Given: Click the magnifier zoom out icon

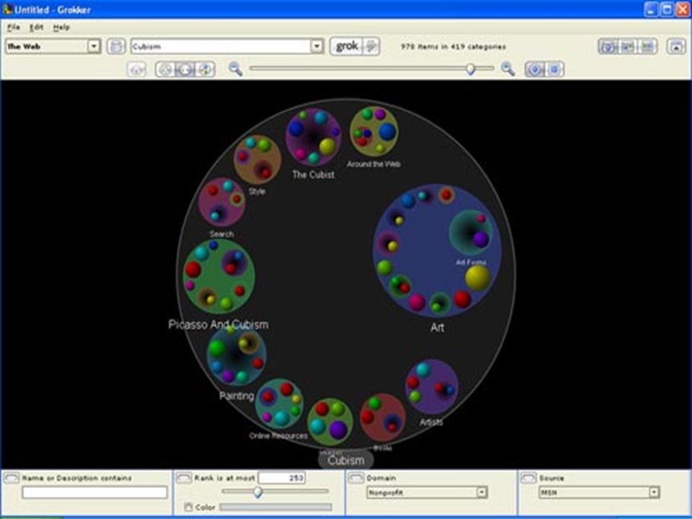Looking at the screenshot, I should point(236,69).
